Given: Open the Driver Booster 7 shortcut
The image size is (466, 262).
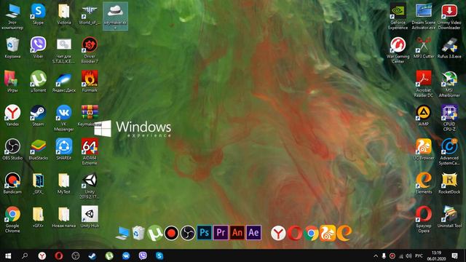Looking at the screenshot, I should pyautogui.click(x=90, y=50).
